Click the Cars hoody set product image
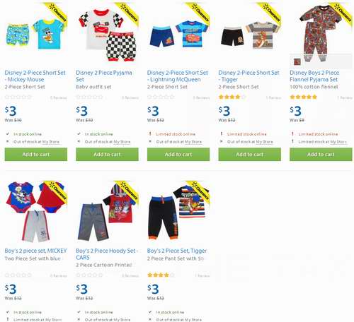The height and width of the screenshot is (322, 354). (x=107, y=213)
